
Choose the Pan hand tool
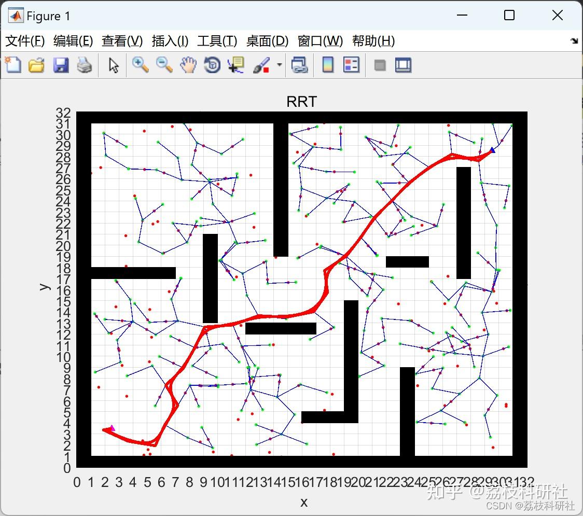(188, 65)
